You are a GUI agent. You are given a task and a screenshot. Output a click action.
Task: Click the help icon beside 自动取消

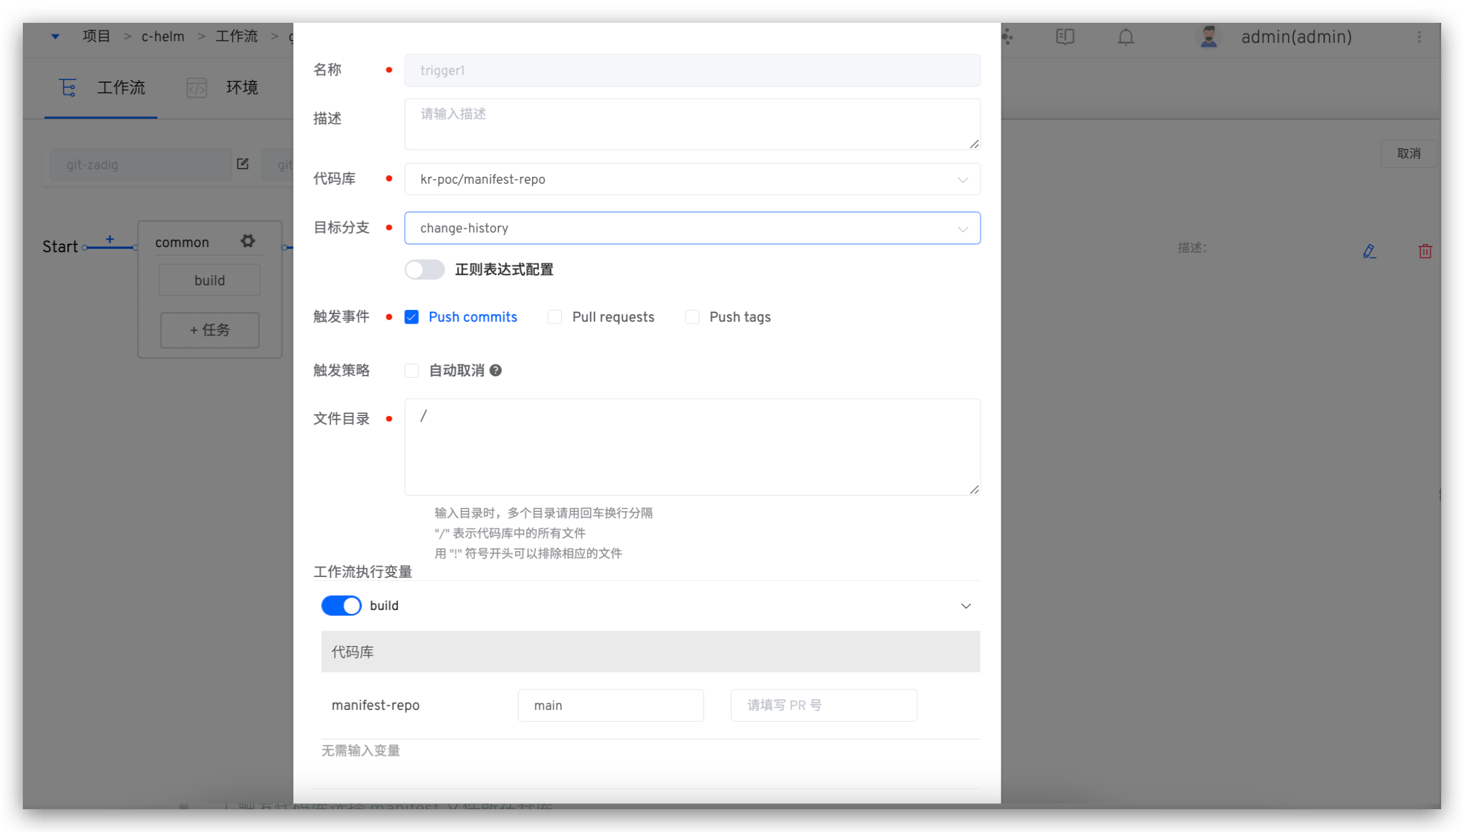click(496, 370)
